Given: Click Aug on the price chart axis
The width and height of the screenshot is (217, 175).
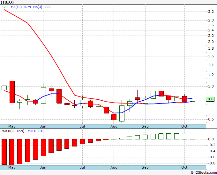Looking at the screenshot, I should 114,126.
